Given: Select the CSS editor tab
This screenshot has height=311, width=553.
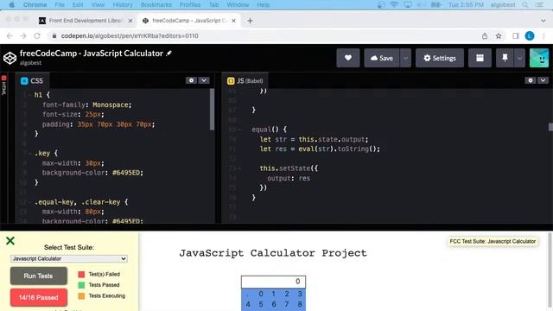Looking at the screenshot, I should click(x=32, y=80).
